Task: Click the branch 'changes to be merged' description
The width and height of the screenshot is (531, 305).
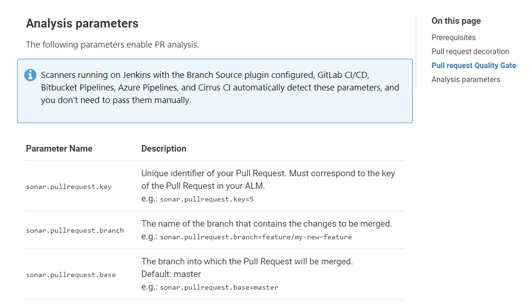Action: [x=267, y=224]
